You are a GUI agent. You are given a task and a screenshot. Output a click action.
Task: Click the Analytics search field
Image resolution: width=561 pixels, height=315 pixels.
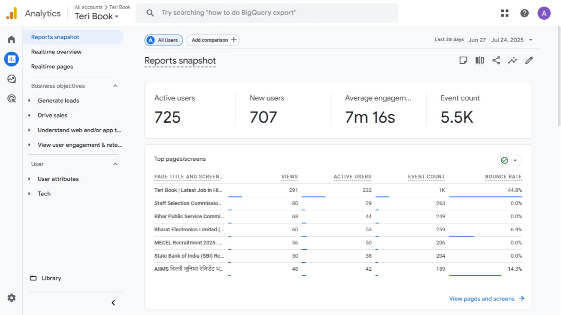point(266,13)
